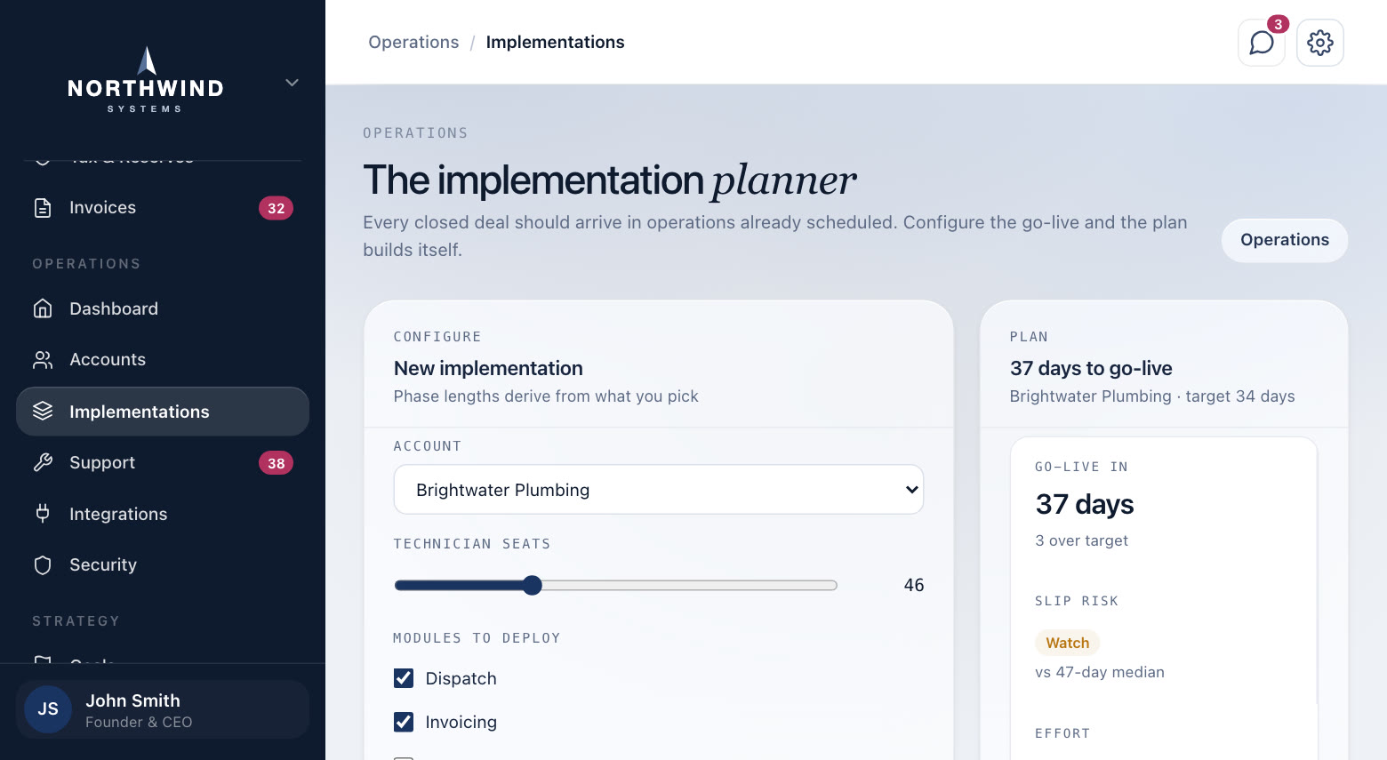
Task: Click the 'New implementation' heading
Action: pyautogui.click(x=488, y=368)
